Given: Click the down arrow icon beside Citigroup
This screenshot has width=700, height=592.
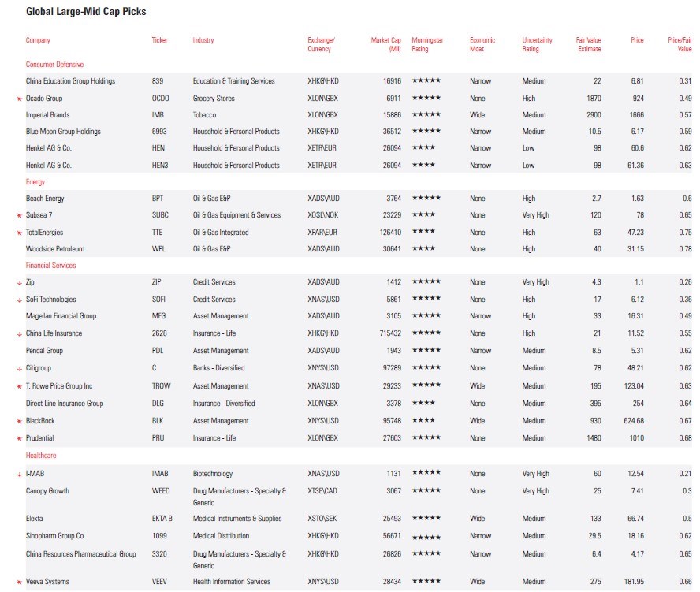Looking at the screenshot, I should tap(19, 368).
